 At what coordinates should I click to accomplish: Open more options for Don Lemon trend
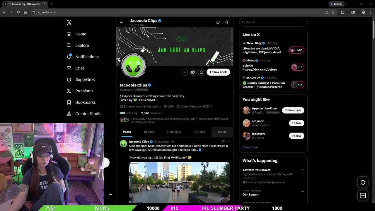tap(302, 191)
